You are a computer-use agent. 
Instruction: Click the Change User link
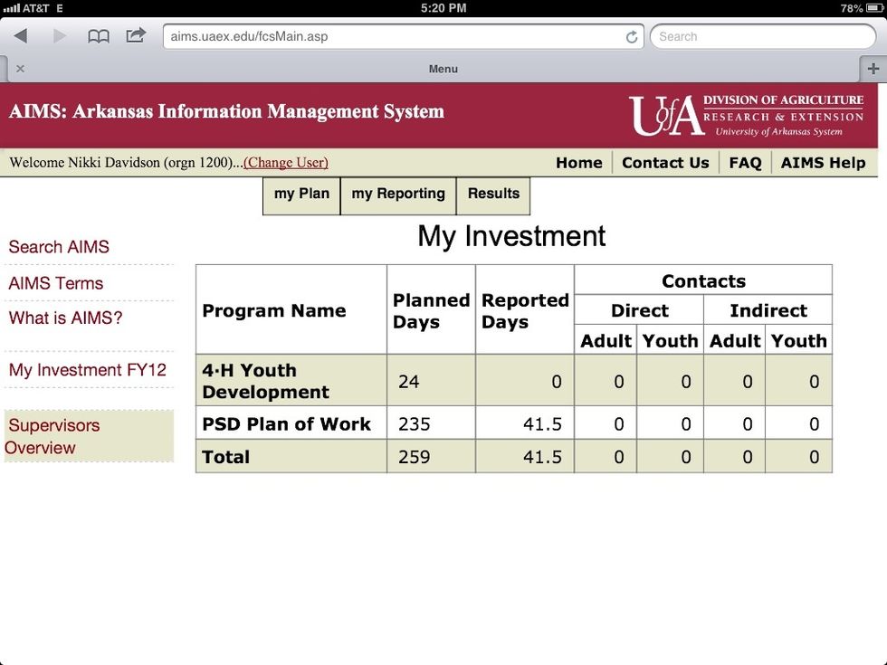[x=286, y=163]
